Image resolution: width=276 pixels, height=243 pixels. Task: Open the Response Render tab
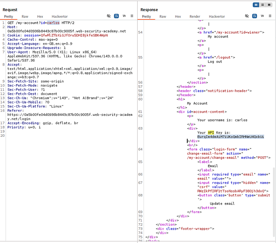tap(195, 17)
